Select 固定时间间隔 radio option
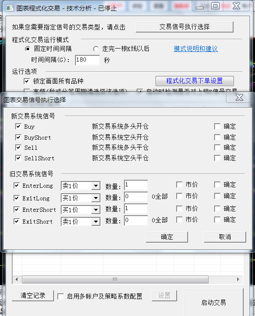This screenshot has width=255, height=316. point(27,49)
